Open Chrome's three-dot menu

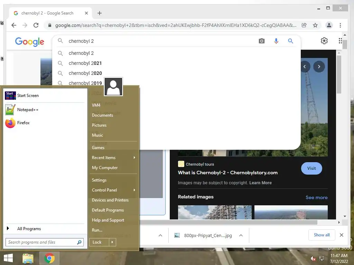click(x=340, y=25)
